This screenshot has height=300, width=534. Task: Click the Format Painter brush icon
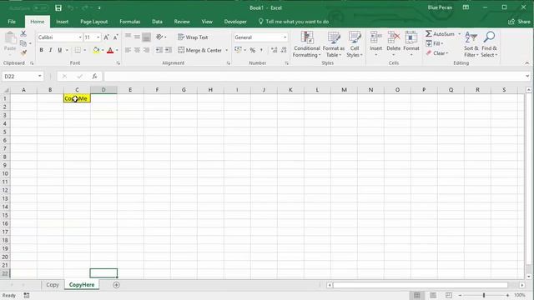click(x=23, y=52)
